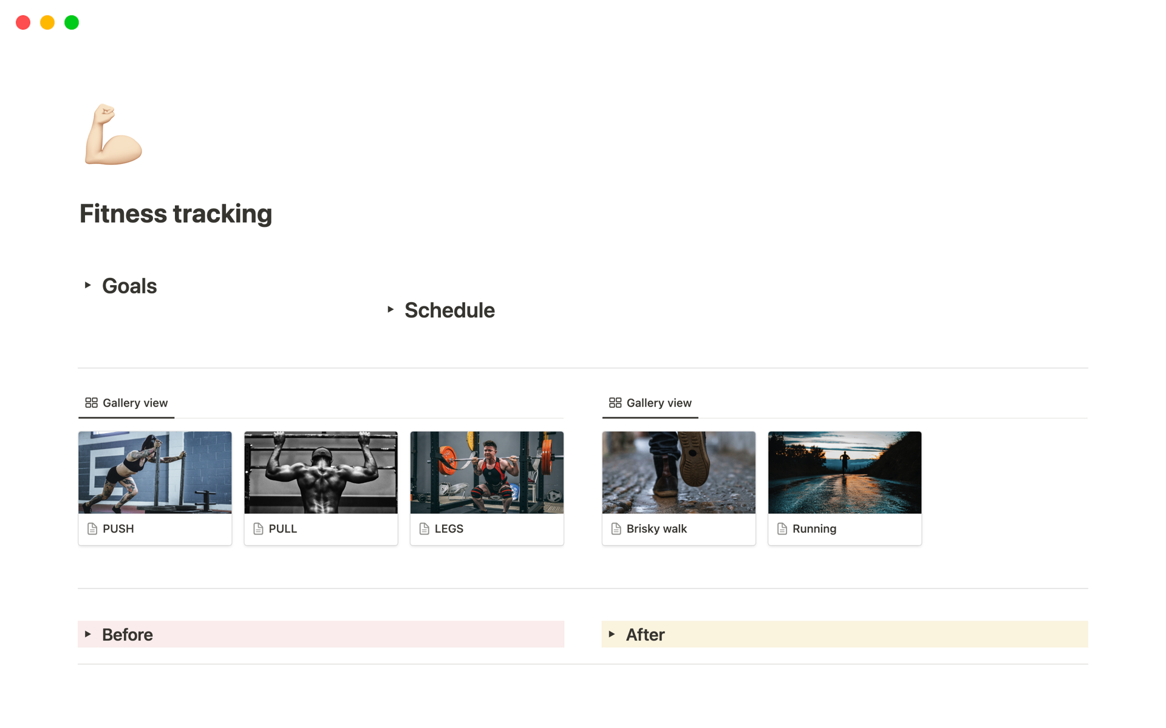Screen dimensions: 1166x728
Task: Click the walking boots photo thumbnail
Action: point(678,473)
